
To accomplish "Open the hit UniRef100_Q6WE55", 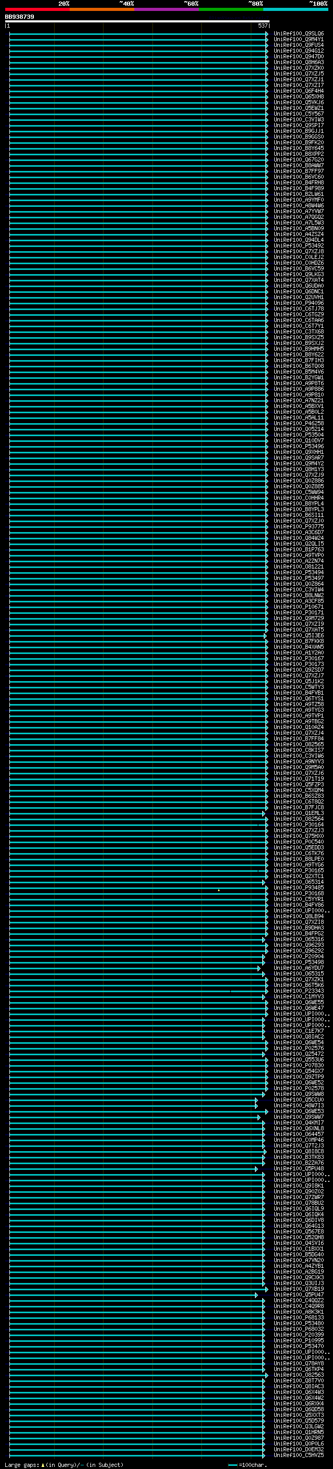I will (x=298, y=1002).
